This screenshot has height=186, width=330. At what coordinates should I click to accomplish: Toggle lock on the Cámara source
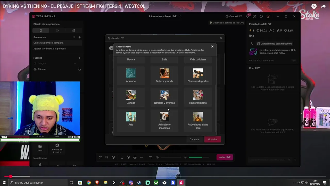click(x=79, y=69)
